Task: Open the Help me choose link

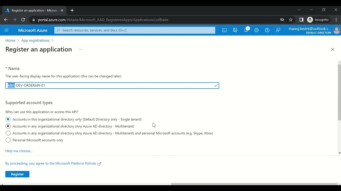Action: coord(19,151)
